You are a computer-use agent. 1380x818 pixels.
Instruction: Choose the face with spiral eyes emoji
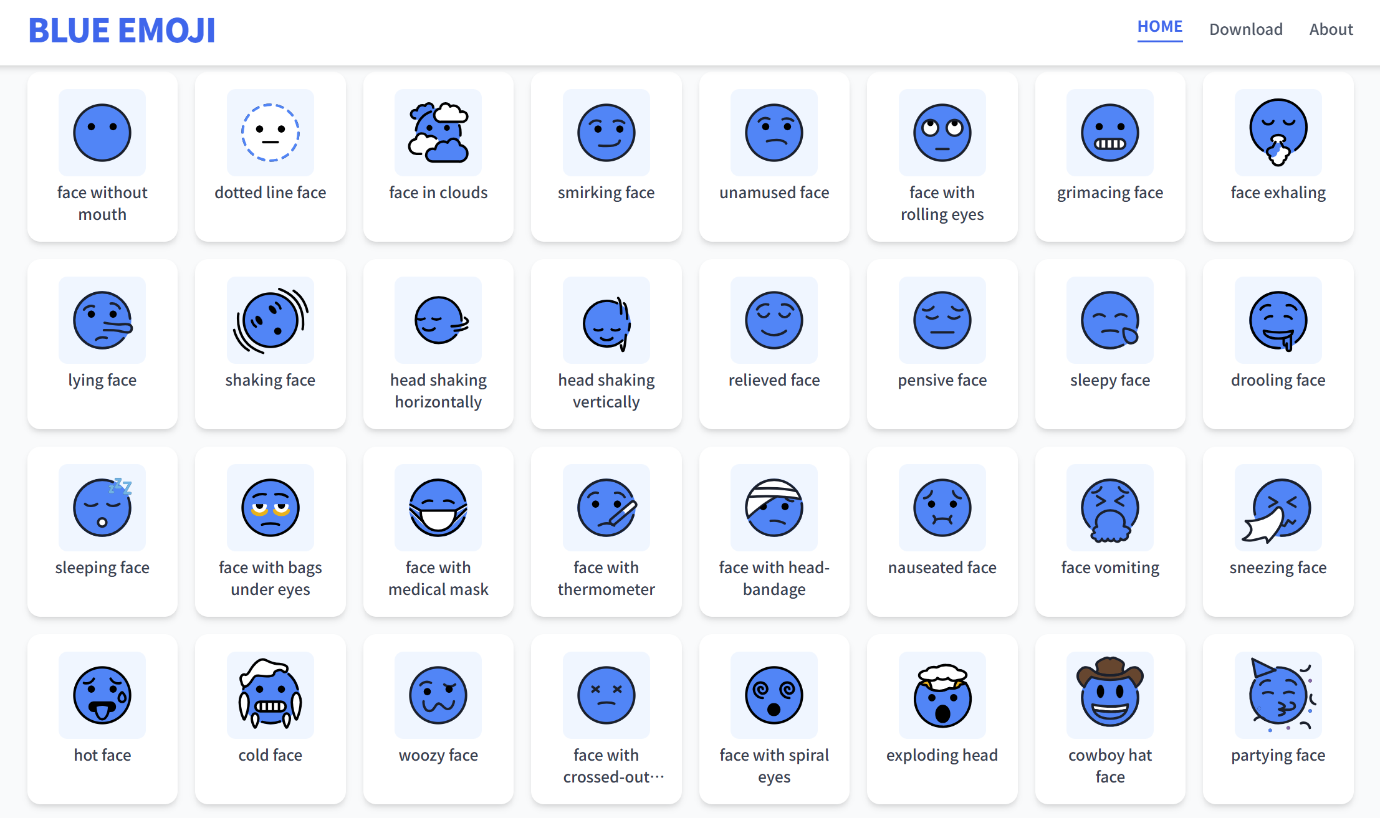point(774,695)
